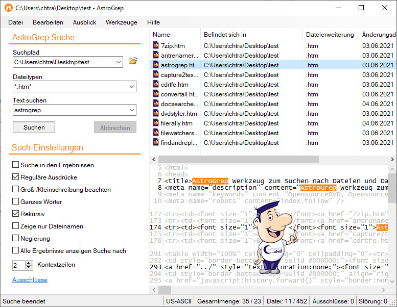Disable the Rekursiv checkbox

click(15, 214)
